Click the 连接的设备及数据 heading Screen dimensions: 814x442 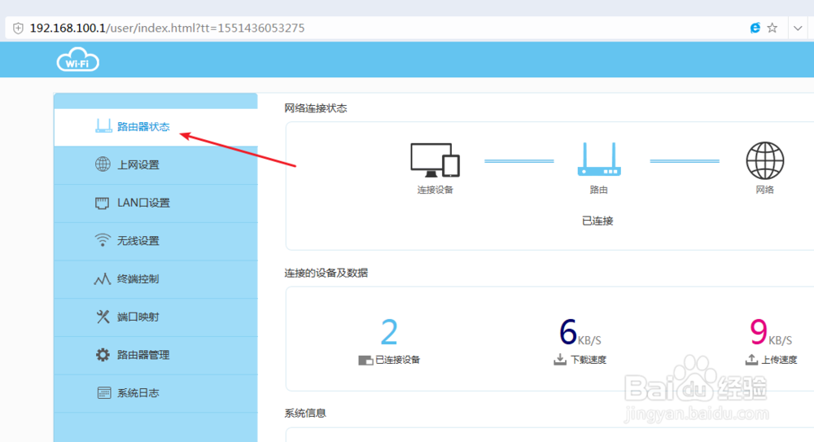(x=326, y=273)
